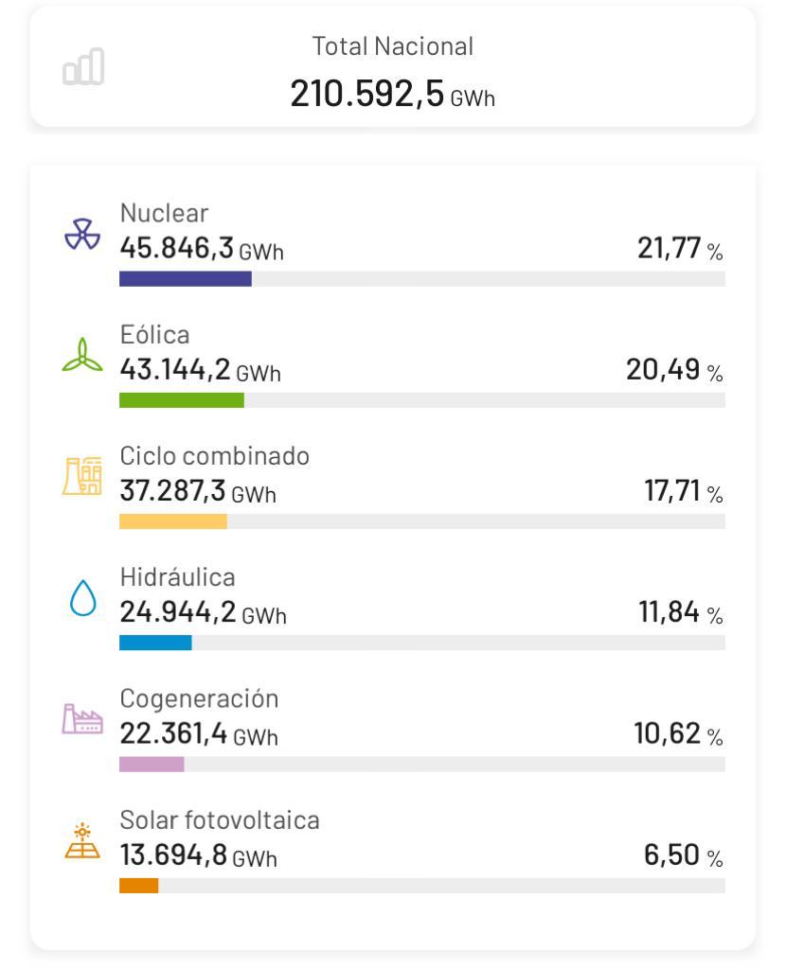Screen dimensions: 786x969
Task: Click the Hidráulica blue progress bar
Action: click(155, 643)
